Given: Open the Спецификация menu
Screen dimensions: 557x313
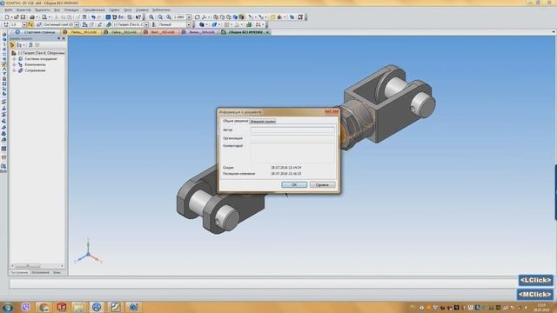Looking at the screenshot, I should (94, 10).
